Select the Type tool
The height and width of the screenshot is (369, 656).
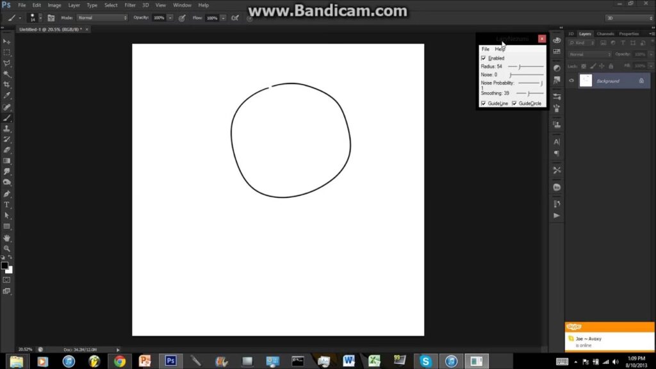pyautogui.click(x=7, y=204)
